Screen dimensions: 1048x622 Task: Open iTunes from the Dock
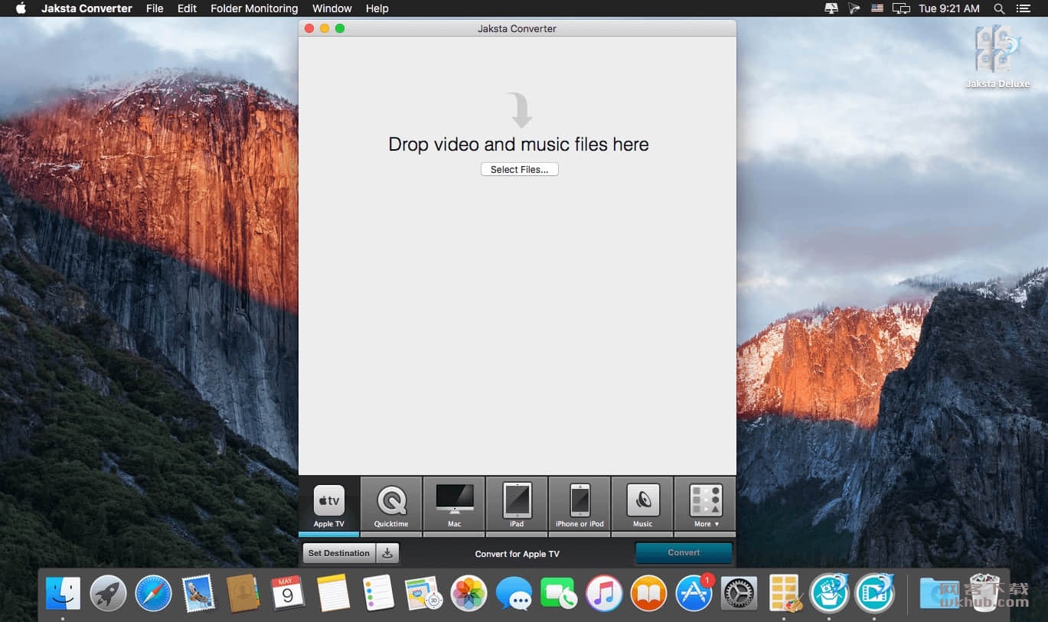[x=604, y=593]
